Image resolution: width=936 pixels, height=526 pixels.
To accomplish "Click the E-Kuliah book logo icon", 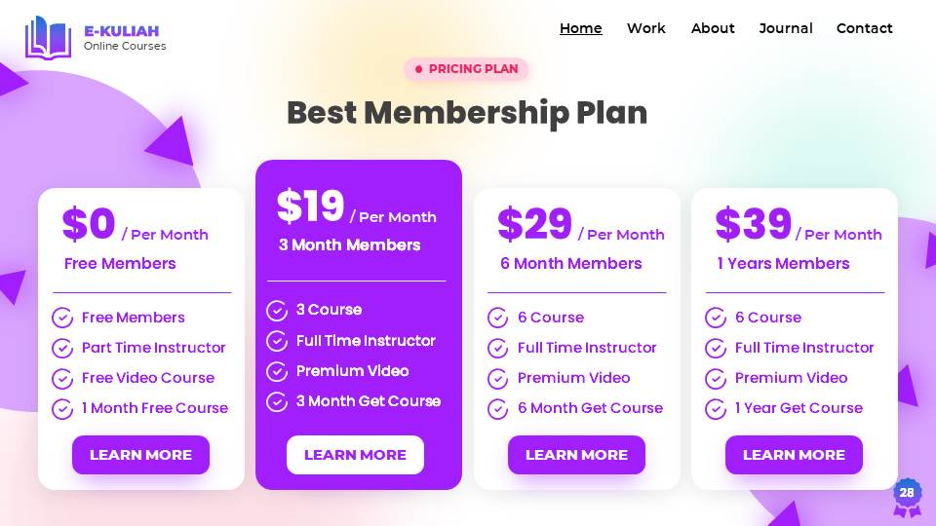I will (49, 37).
